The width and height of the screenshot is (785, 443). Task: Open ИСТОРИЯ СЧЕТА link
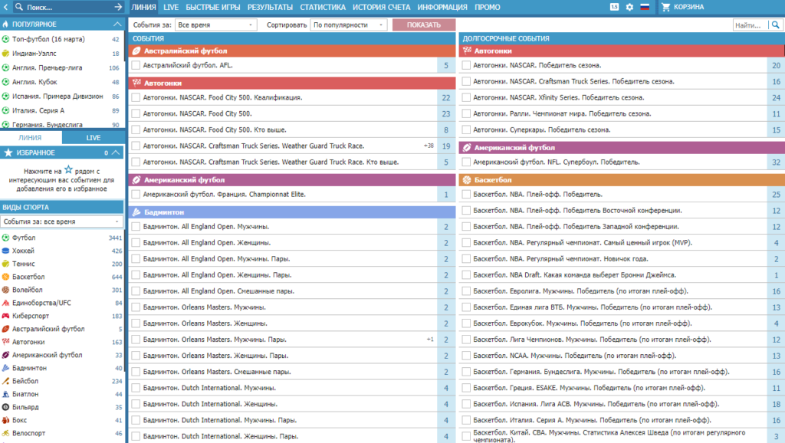[x=382, y=7]
